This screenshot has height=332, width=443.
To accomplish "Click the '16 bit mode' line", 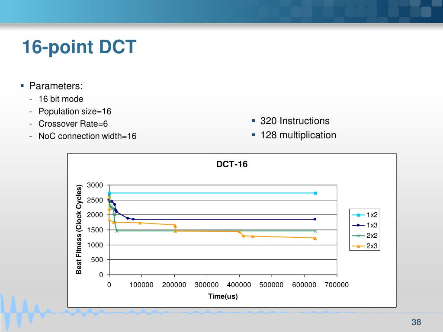I will (61, 99).
